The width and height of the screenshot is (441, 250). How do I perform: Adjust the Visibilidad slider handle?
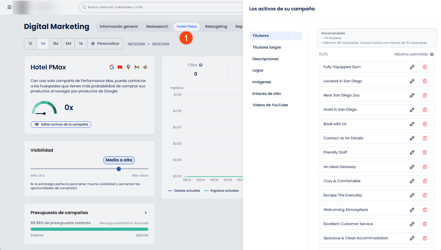tap(119, 169)
